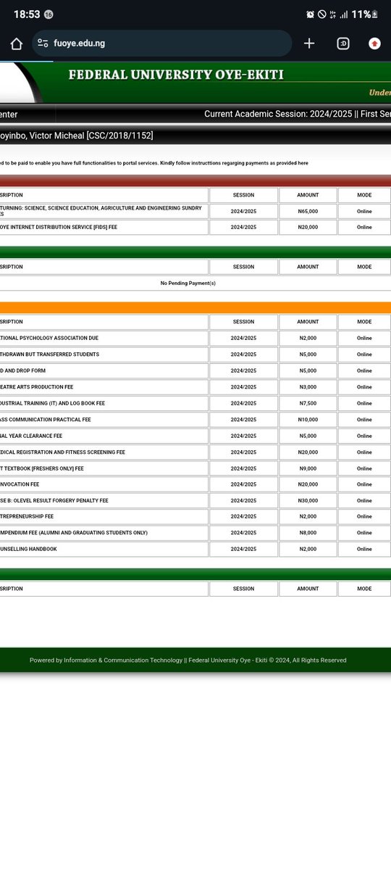Viewport: 391px width, 870px height.
Task: Click the Final Year Clearance Fee row
Action: pyautogui.click(x=195, y=436)
